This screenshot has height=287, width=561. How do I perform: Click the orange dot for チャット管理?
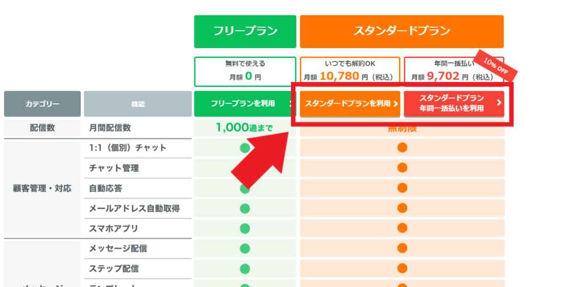[x=402, y=167]
